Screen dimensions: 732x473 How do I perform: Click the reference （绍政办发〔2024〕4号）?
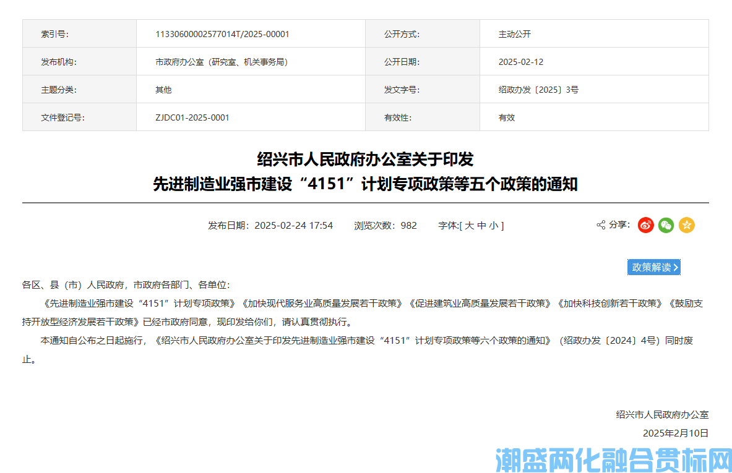coord(609,341)
